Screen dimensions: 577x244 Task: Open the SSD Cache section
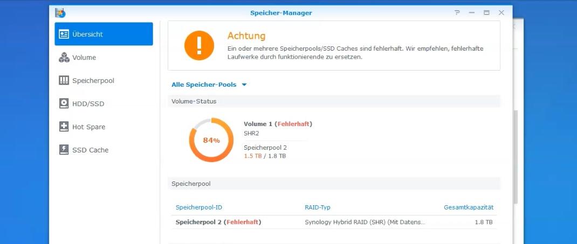pos(104,150)
